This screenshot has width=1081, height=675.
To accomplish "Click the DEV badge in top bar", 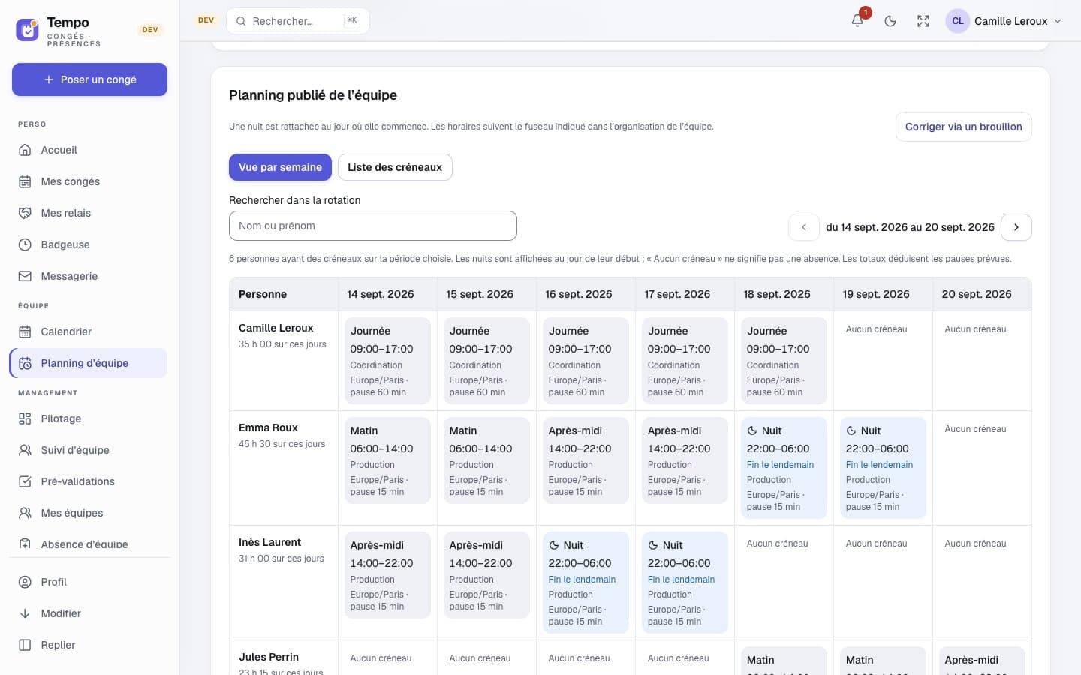I will 206,20.
